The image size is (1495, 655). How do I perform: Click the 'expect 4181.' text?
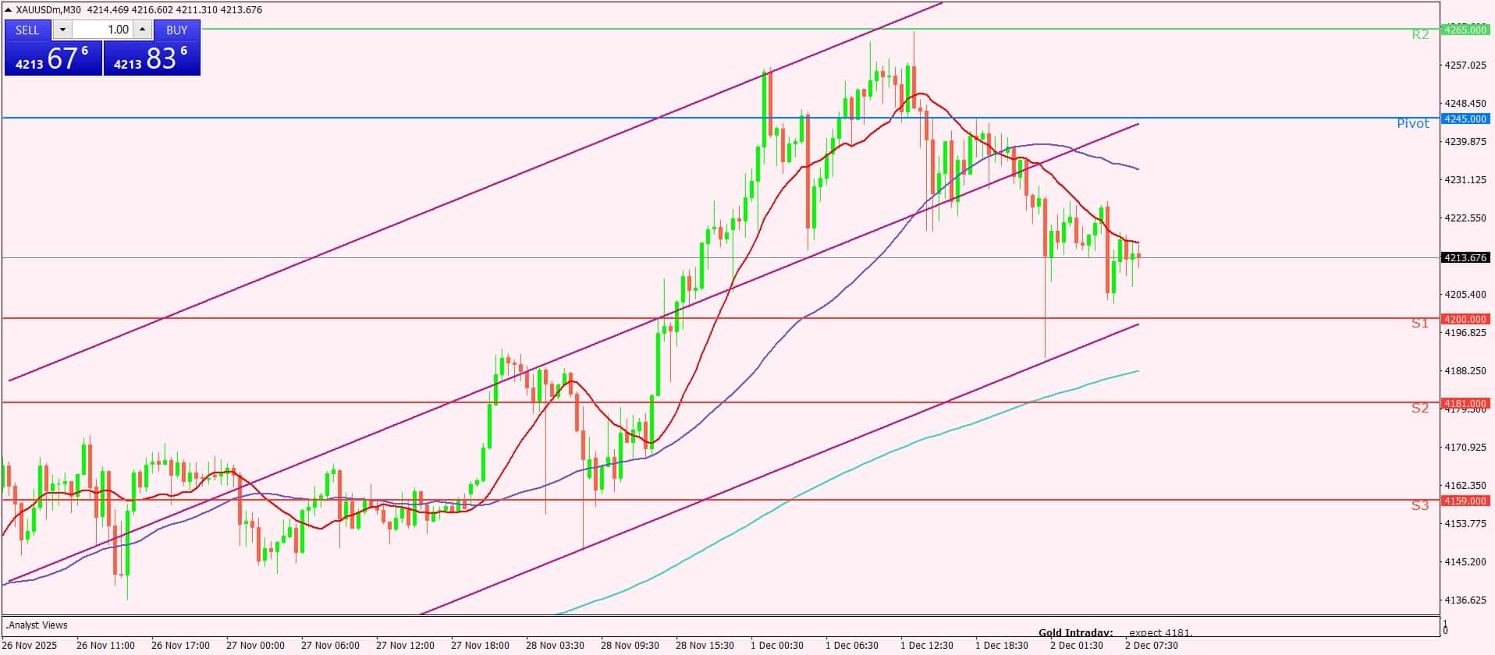[x=1162, y=633]
